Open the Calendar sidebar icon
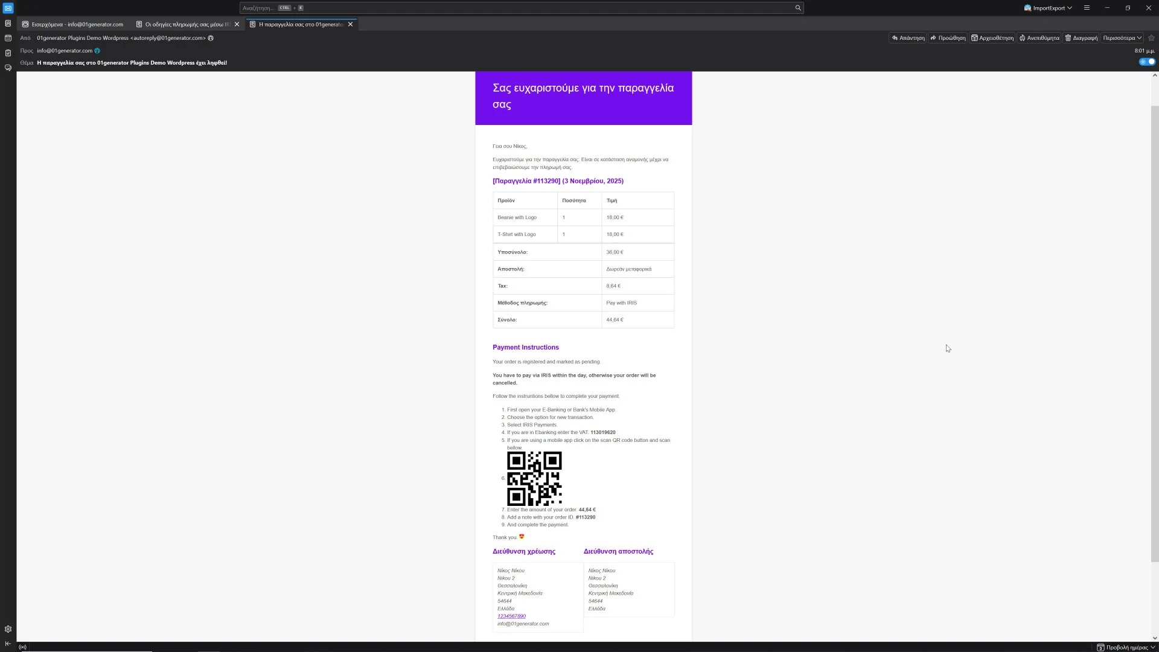The image size is (1159, 652). [x=8, y=37]
